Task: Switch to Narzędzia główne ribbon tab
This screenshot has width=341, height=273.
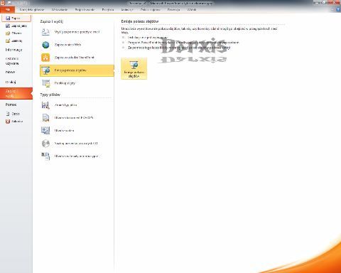Action: coord(32,10)
